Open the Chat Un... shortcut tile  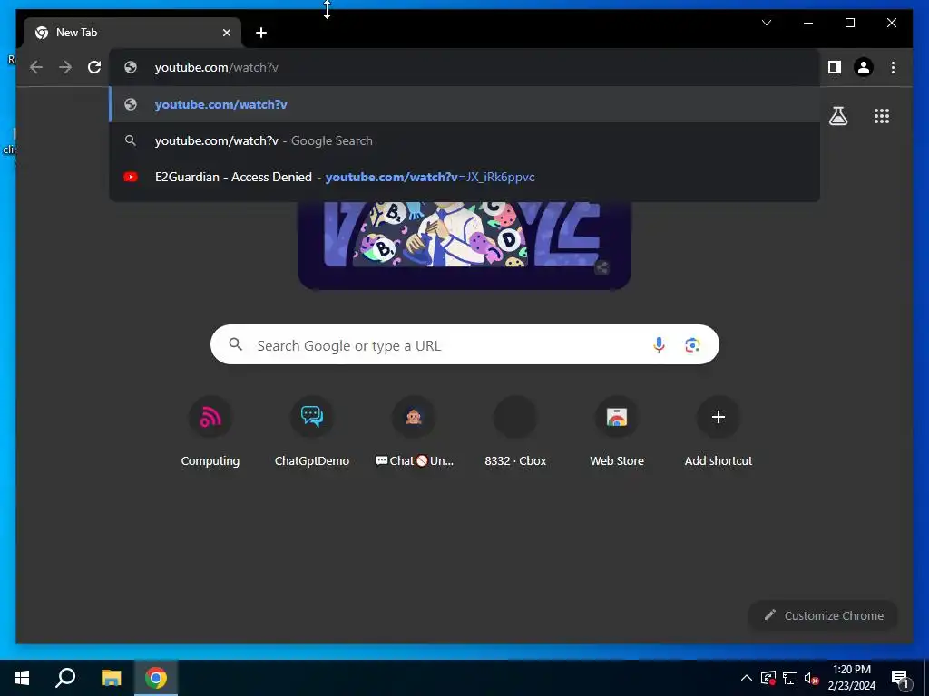(x=414, y=432)
